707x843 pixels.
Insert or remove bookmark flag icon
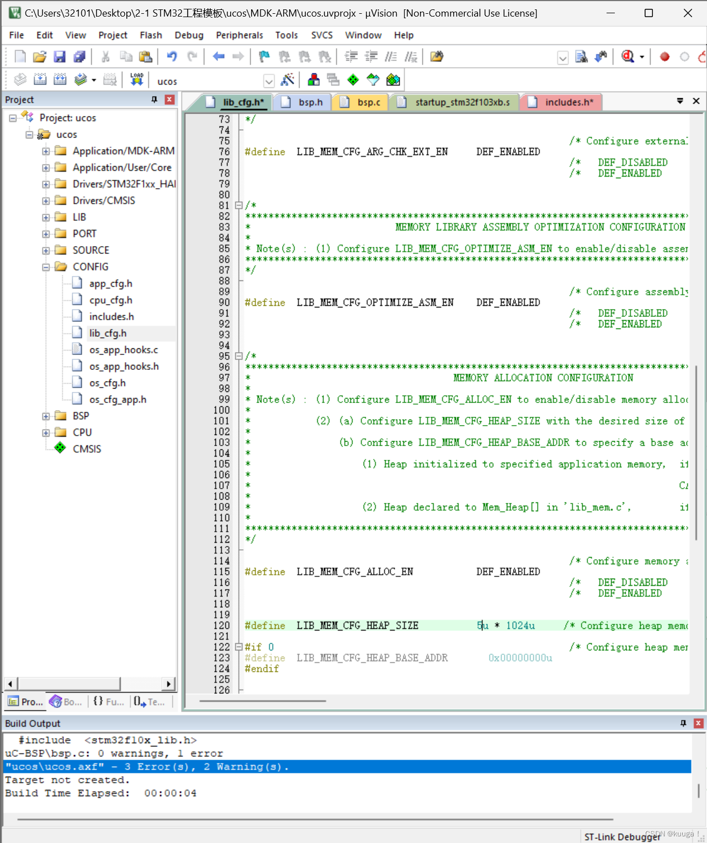coord(264,56)
